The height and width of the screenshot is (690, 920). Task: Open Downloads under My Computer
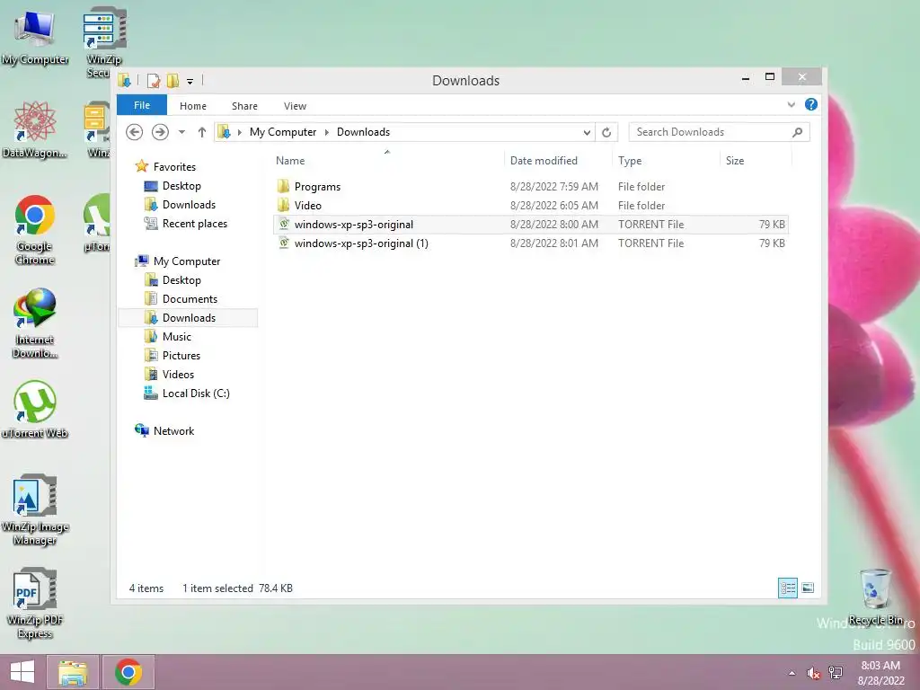click(x=189, y=318)
